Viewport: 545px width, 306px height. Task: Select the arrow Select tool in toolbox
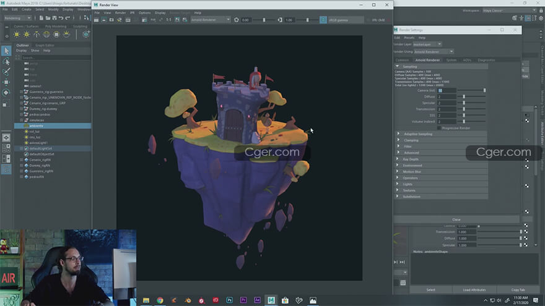point(6,51)
